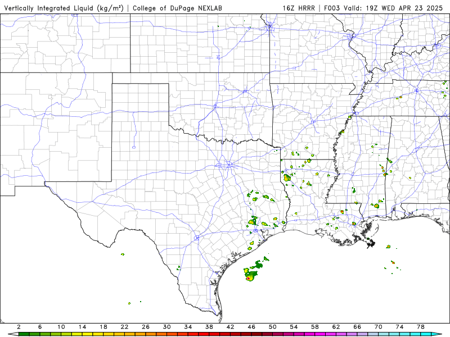Click the color bar label '78'
Screen dimensions: 450x337
421,327
